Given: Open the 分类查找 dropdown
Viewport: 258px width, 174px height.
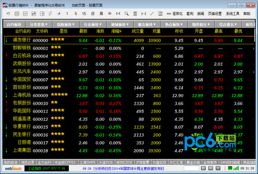Looking at the screenshot, I should 39,24.
